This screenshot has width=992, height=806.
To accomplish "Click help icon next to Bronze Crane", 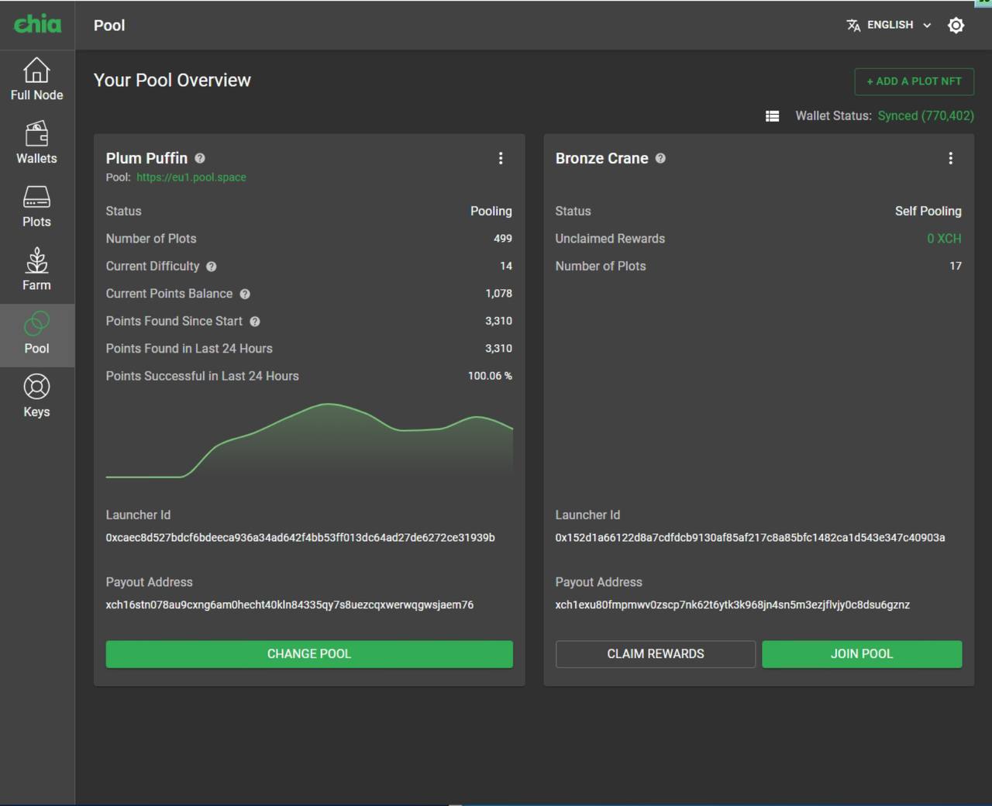I will click(x=660, y=158).
